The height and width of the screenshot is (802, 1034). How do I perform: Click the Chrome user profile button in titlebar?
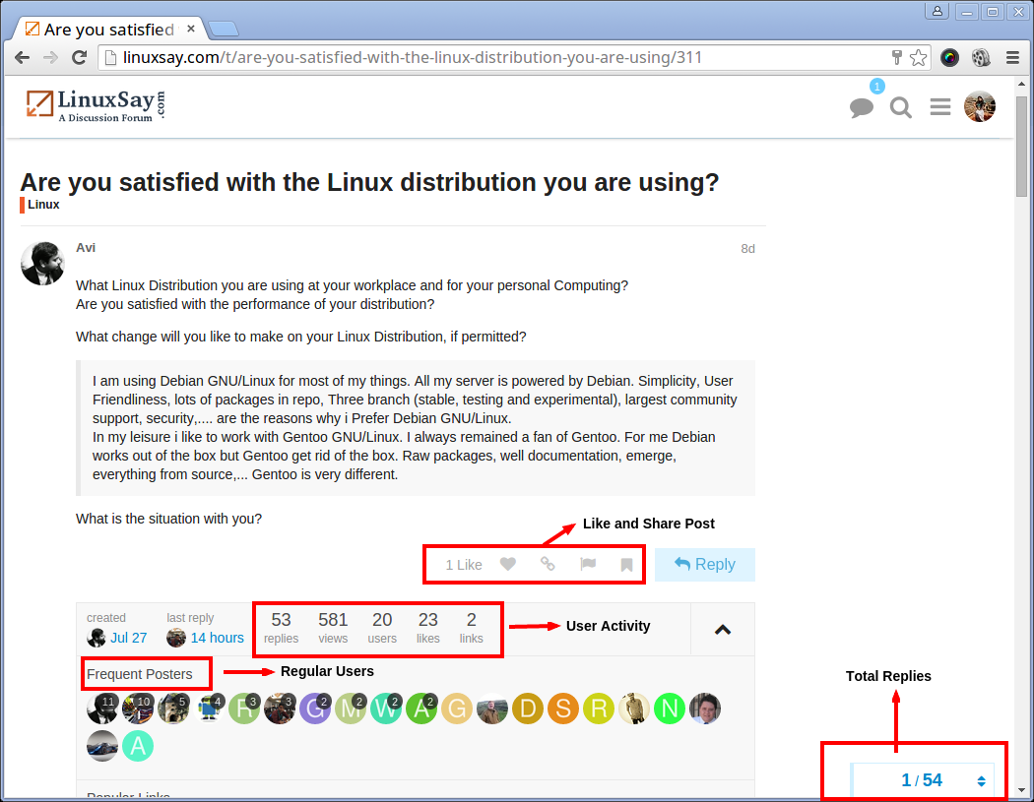click(937, 11)
